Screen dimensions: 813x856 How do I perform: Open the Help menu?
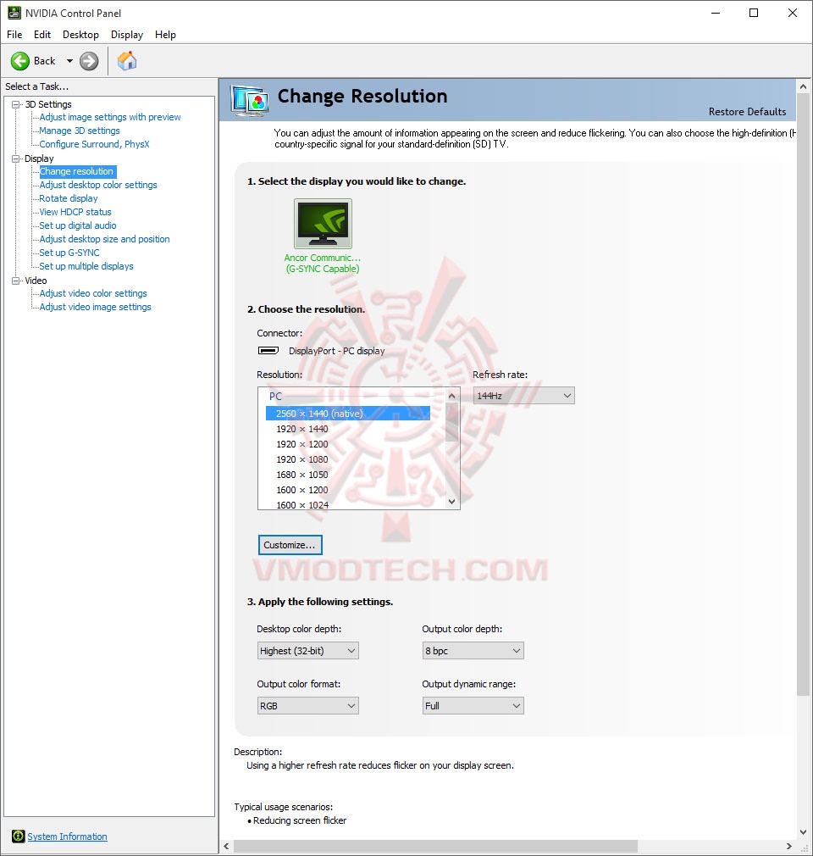[x=165, y=35]
